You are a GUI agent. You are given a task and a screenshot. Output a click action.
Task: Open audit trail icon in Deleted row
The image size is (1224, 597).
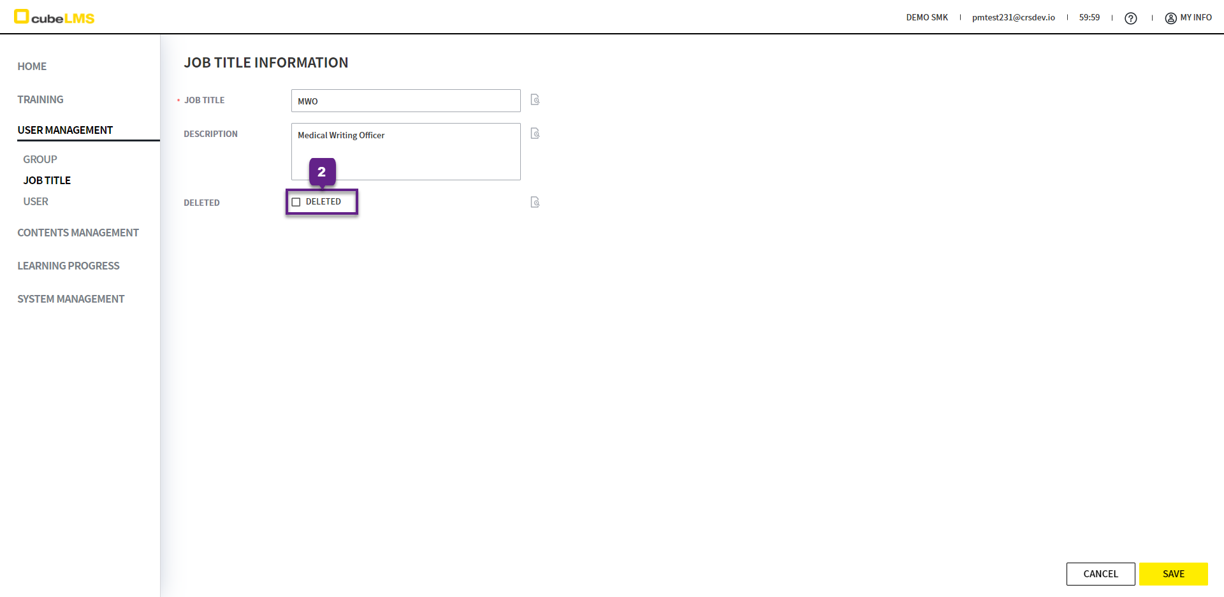click(535, 203)
